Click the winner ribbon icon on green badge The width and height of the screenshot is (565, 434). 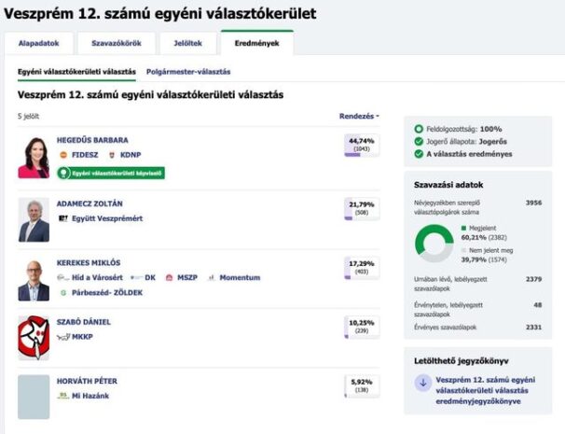click(x=63, y=174)
